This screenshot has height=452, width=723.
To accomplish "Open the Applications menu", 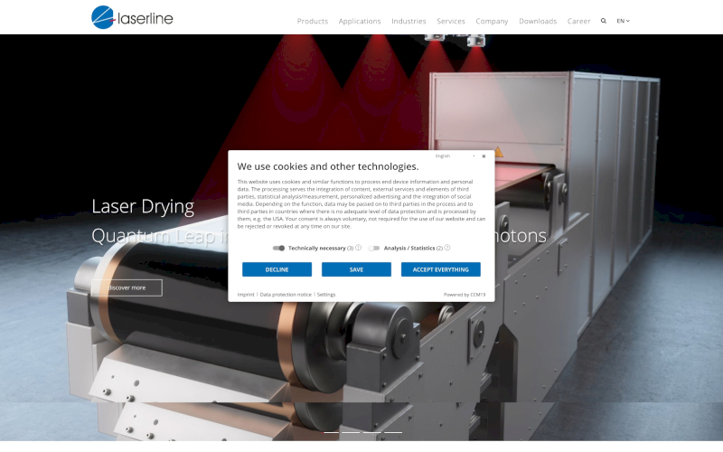I will click(360, 21).
